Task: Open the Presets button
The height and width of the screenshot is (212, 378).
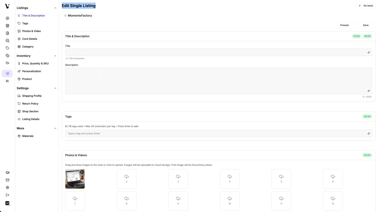Action: tap(344, 25)
